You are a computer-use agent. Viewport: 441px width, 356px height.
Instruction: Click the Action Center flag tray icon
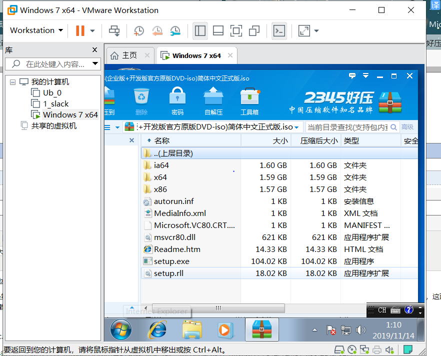click(x=331, y=330)
